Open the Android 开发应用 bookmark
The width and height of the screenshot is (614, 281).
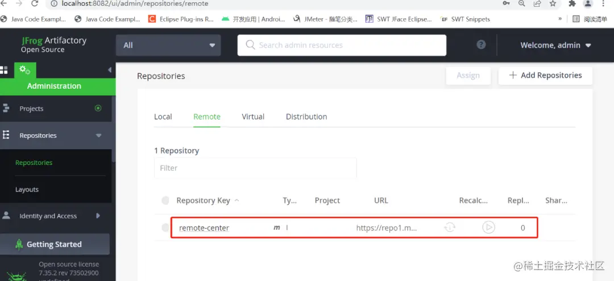click(x=253, y=19)
